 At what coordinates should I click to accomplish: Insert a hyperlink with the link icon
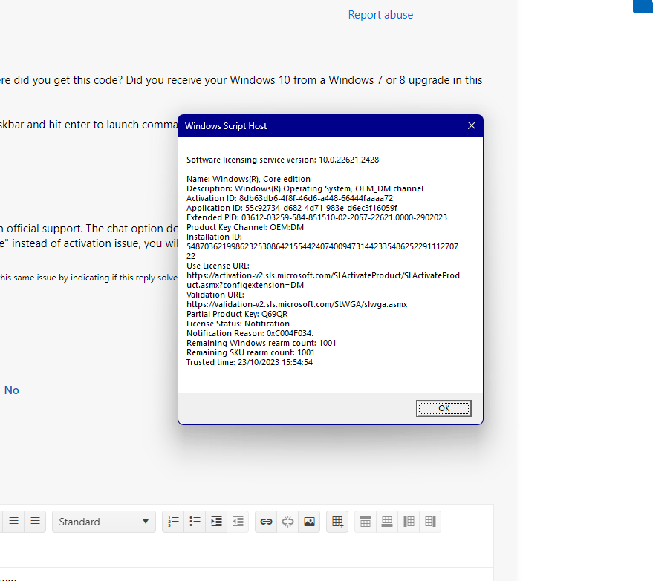point(266,522)
